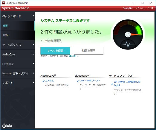
Task: Click the system status gauge dial
Action: pyautogui.click(x=128, y=35)
